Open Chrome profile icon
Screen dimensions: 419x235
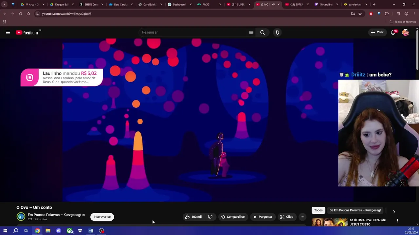[x=406, y=14]
